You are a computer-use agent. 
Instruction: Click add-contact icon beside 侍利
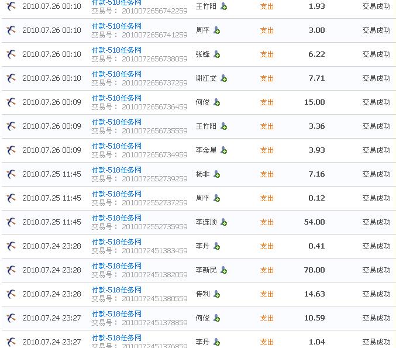(217, 294)
